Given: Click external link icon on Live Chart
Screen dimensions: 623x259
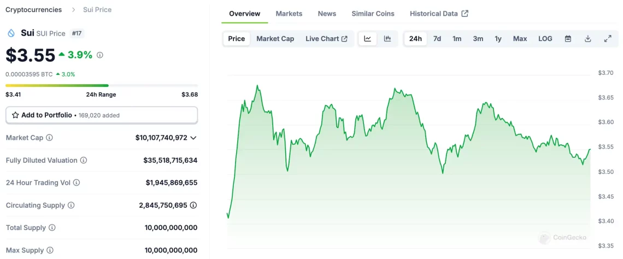Looking at the screenshot, I should tap(344, 39).
